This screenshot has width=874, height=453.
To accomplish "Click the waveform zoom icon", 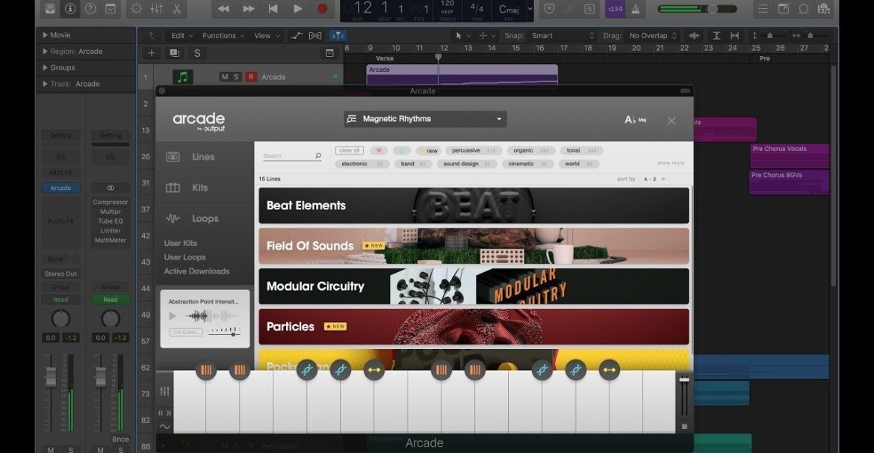I will (694, 36).
